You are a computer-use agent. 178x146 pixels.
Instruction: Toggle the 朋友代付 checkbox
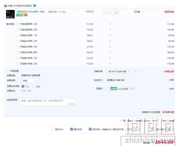click(x=53, y=129)
